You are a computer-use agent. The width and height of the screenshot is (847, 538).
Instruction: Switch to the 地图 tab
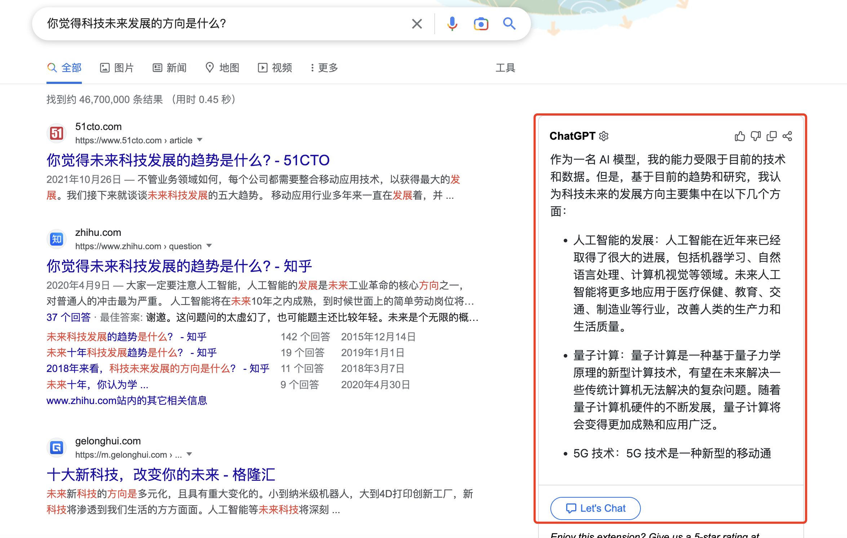[x=222, y=68]
